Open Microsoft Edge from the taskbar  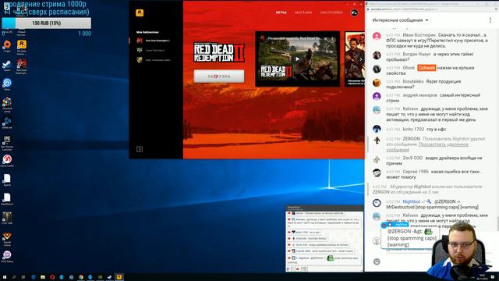click(33, 277)
